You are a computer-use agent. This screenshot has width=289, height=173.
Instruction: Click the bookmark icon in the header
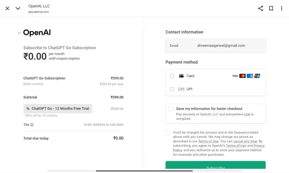(271, 8)
